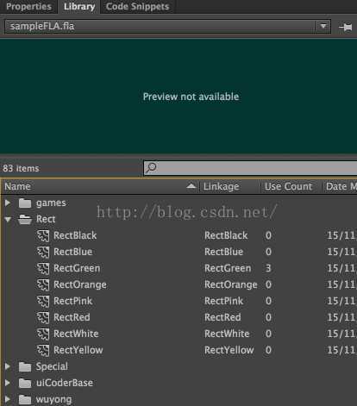Click the 83 items count label
Image resolution: width=357 pixels, height=406 pixels.
pyautogui.click(x=21, y=168)
